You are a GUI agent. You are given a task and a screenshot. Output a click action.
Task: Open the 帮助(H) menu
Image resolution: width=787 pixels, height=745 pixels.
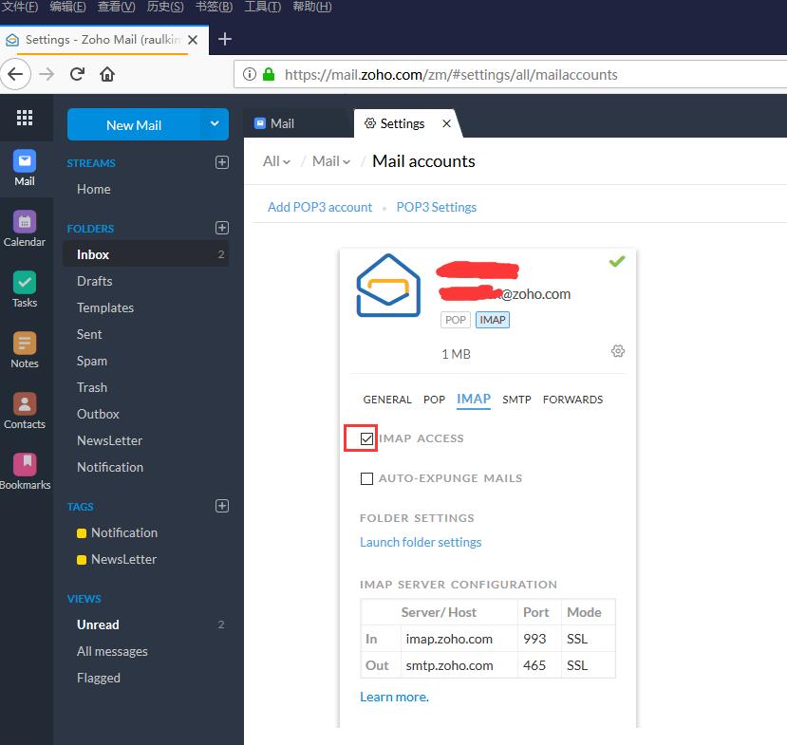coord(311,7)
